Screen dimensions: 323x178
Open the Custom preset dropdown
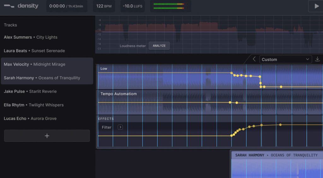285,59
